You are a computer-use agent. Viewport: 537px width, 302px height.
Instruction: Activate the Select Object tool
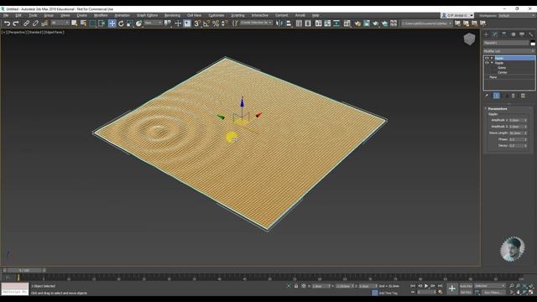(75, 23)
